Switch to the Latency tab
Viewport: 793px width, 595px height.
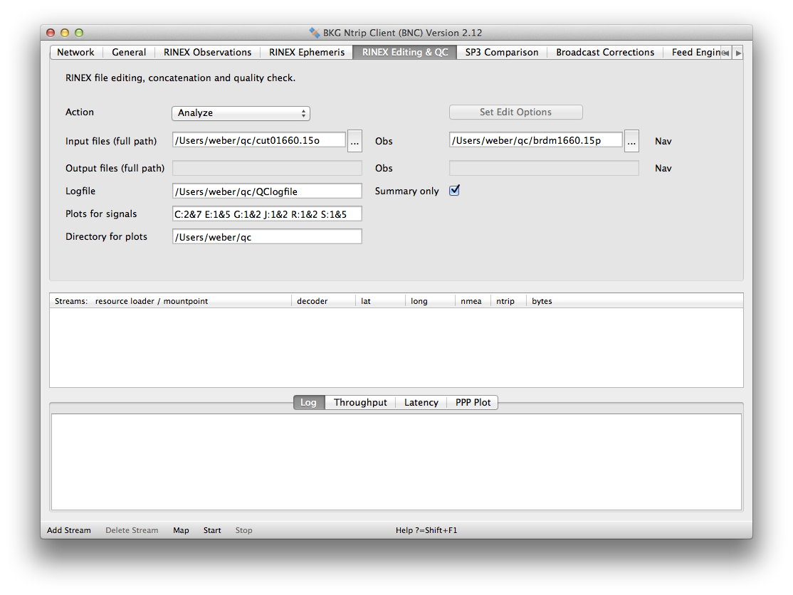pos(421,403)
